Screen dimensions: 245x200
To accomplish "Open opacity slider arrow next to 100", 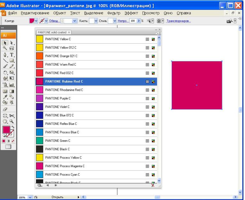I will (138, 21).
